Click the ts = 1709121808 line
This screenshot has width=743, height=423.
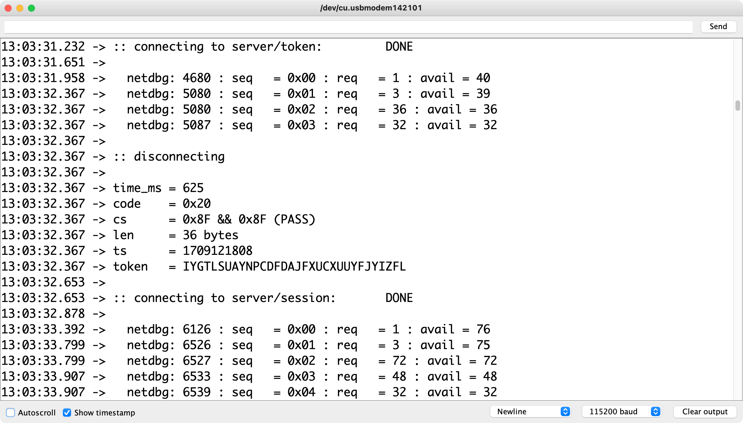point(183,251)
